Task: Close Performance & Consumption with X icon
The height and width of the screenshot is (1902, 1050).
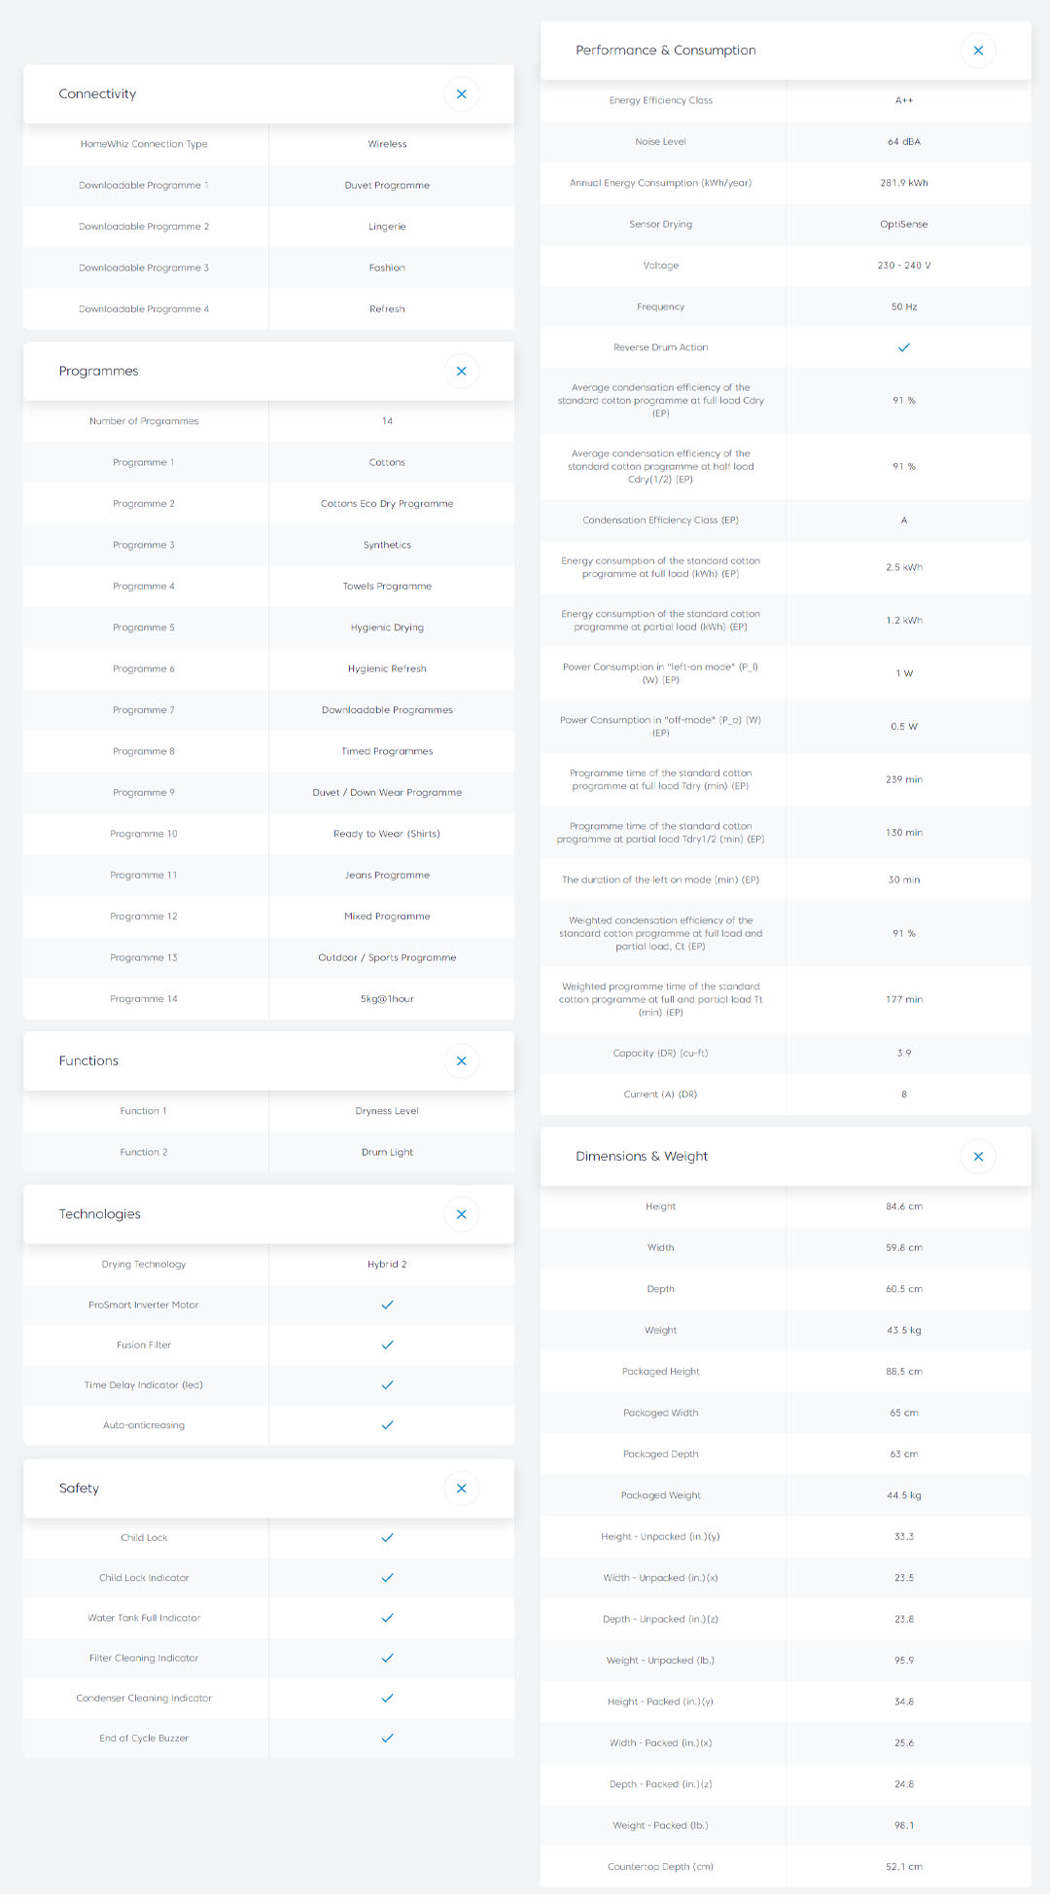Action: 978,51
